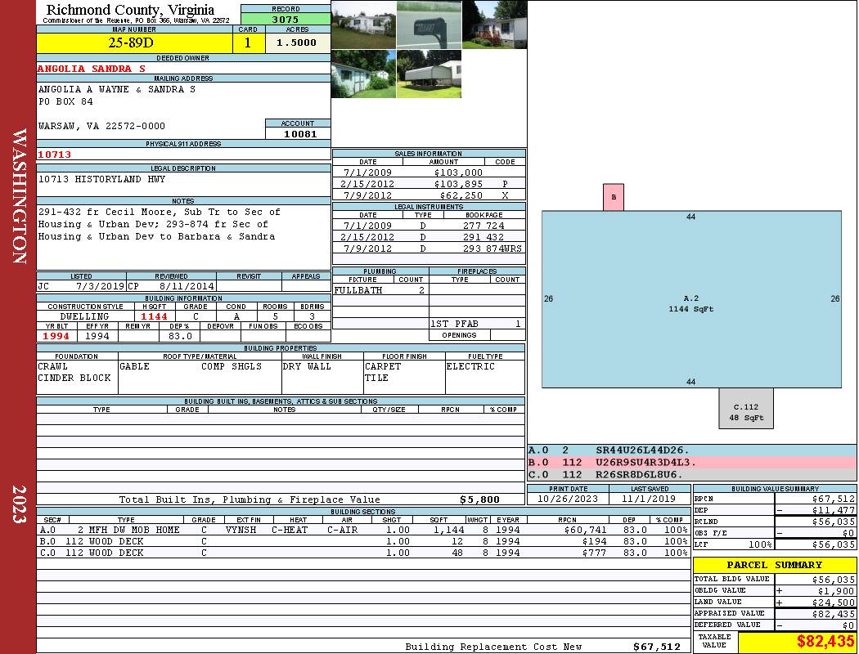
Task: Select the blue A.2 1144 SqFt area
Action: 691,299
